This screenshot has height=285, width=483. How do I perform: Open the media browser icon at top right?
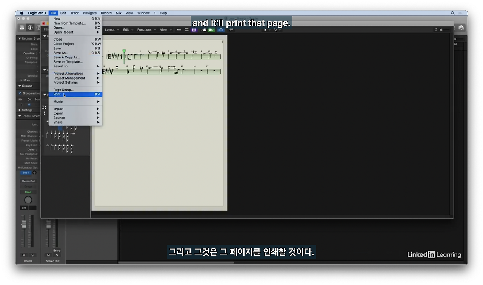coord(461,28)
